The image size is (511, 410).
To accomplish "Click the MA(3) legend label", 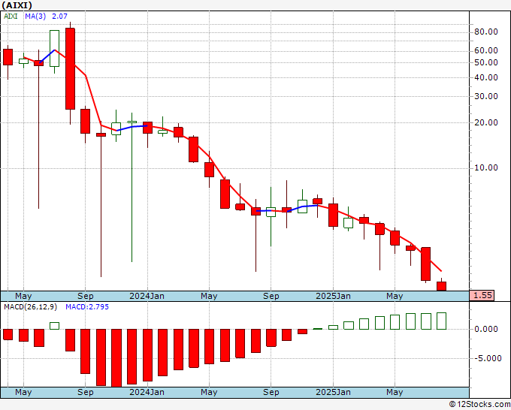I will pos(35,17).
